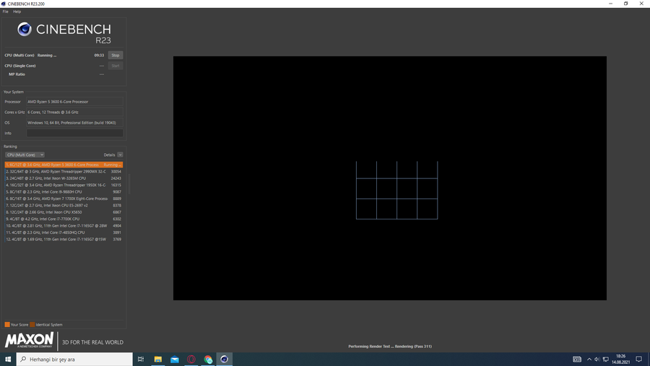The width and height of the screenshot is (650, 366).
Task: Stop the running CPU Multi Core test
Action: (116, 55)
